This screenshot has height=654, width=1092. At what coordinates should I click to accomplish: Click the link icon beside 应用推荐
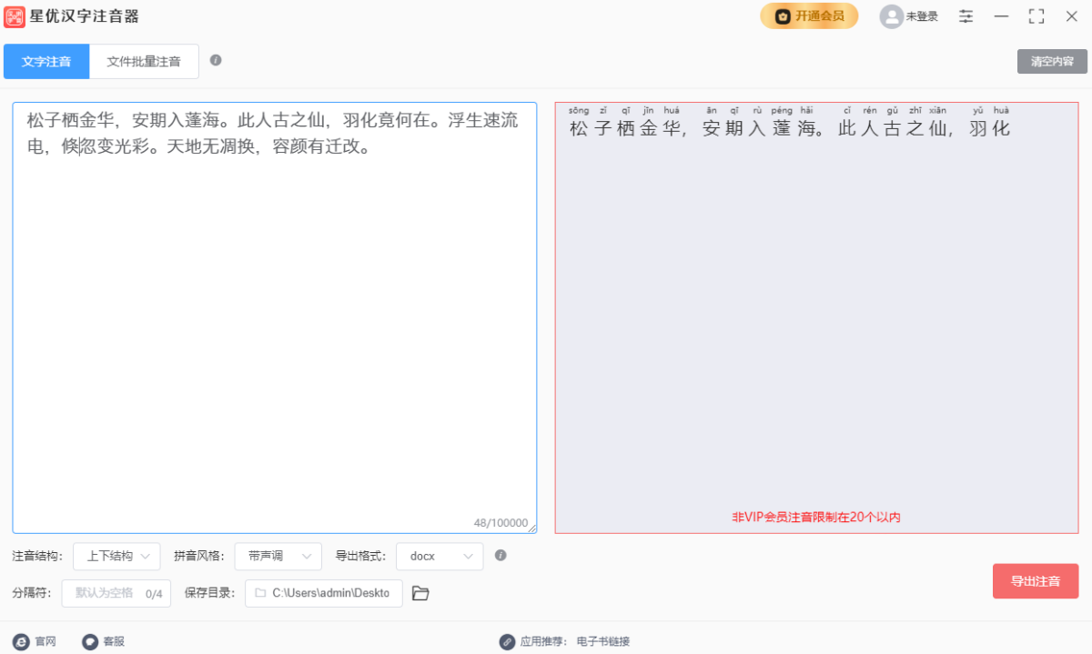click(507, 641)
